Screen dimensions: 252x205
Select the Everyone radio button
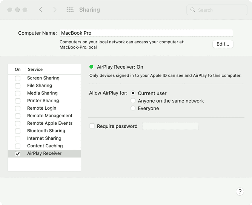(x=133, y=108)
